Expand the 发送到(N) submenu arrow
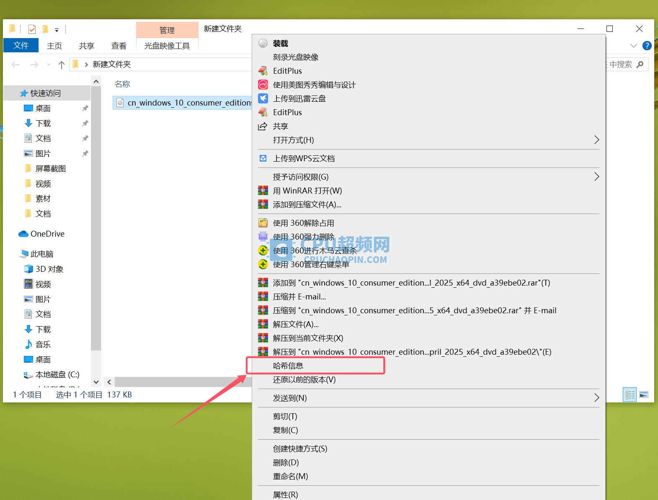This screenshot has height=500, width=658. (x=596, y=398)
